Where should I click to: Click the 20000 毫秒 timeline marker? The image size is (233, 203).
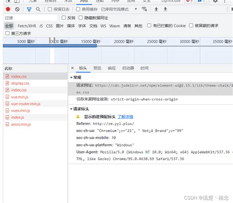(124, 41)
